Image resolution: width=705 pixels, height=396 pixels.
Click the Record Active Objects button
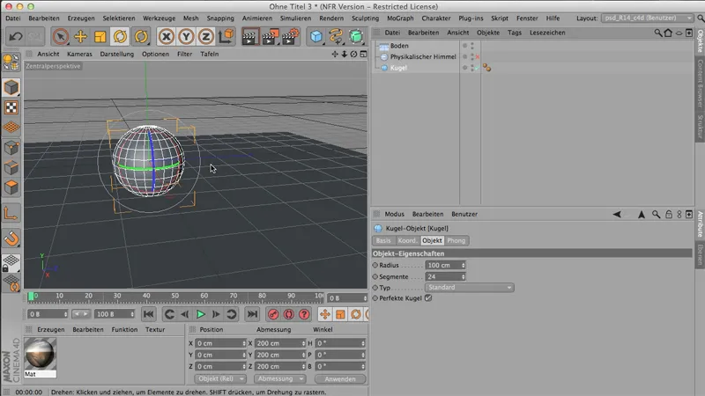[273, 314]
